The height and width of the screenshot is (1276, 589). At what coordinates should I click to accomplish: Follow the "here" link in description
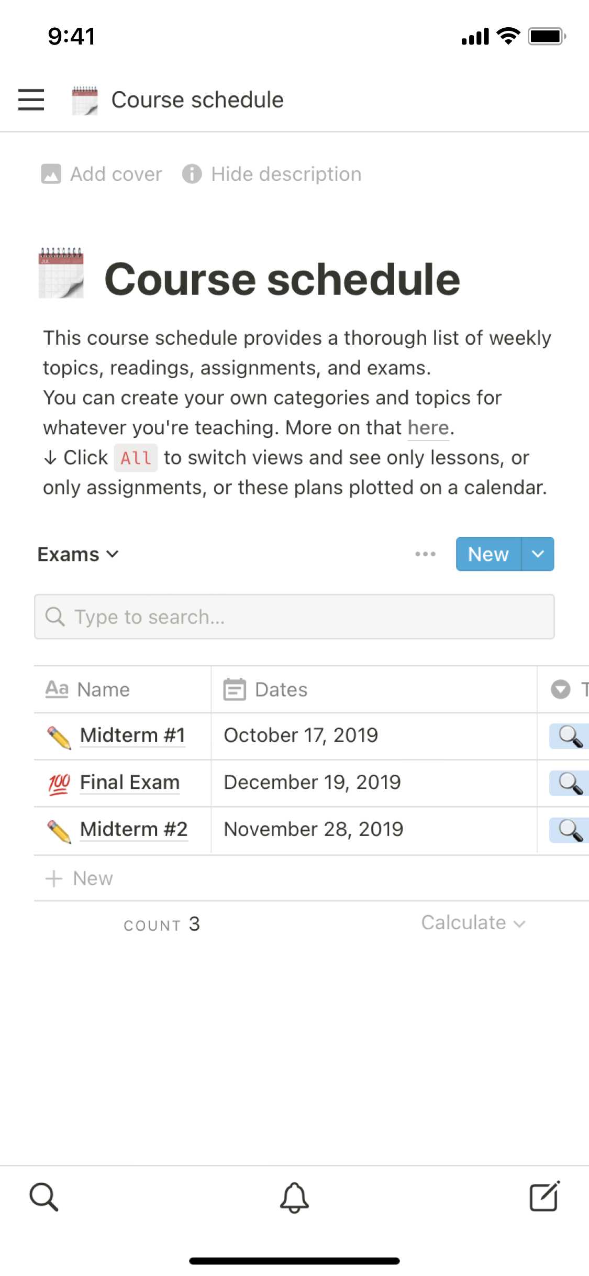pyautogui.click(x=428, y=428)
